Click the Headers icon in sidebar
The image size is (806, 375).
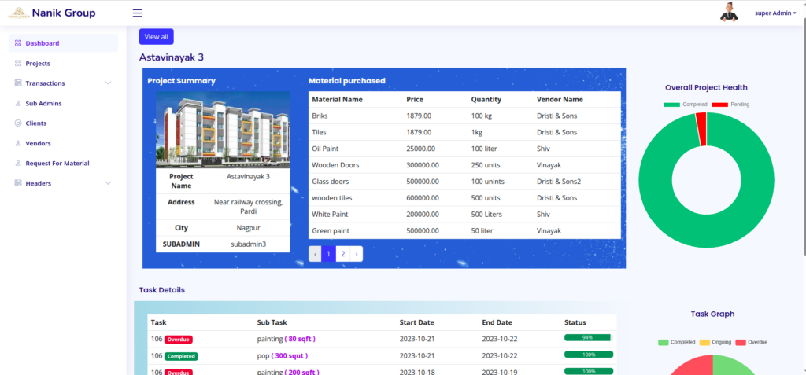tap(18, 183)
